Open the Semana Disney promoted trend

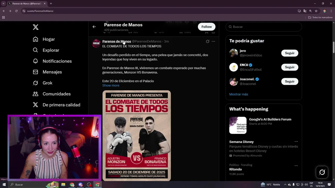264,149
